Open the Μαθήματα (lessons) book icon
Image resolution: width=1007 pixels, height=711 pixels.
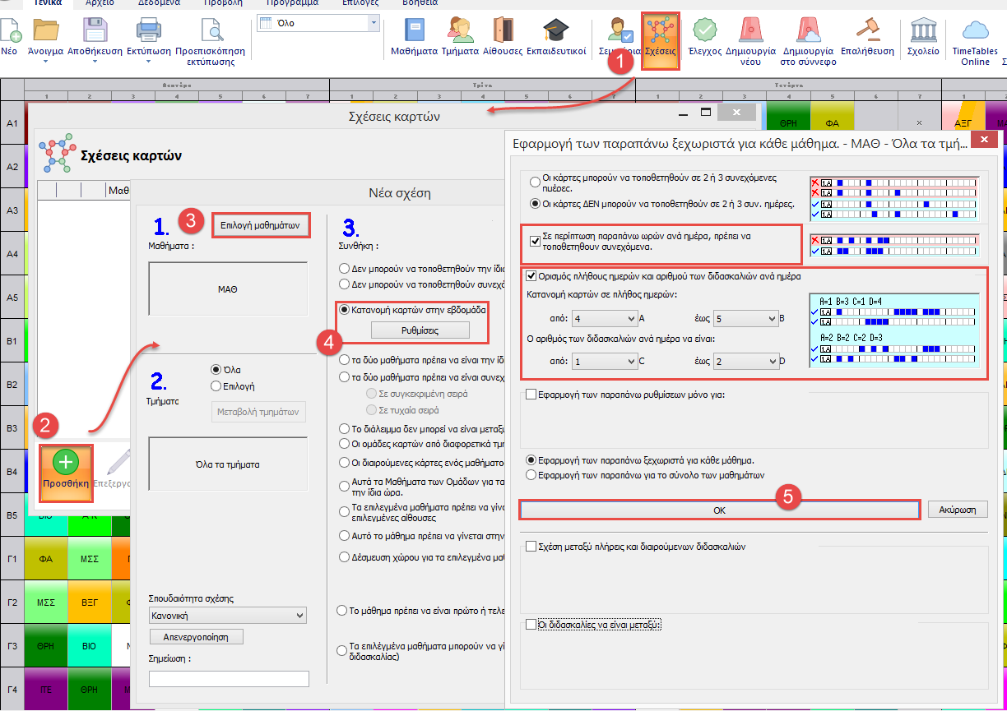click(x=414, y=30)
